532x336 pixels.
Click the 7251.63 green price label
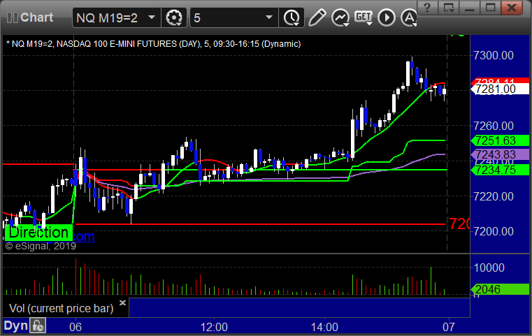[x=499, y=140]
